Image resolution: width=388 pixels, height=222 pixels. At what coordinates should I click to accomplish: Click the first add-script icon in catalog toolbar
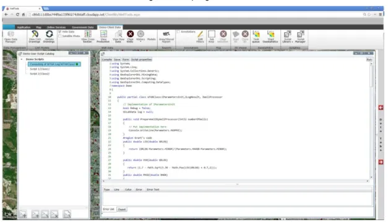click(x=23, y=214)
